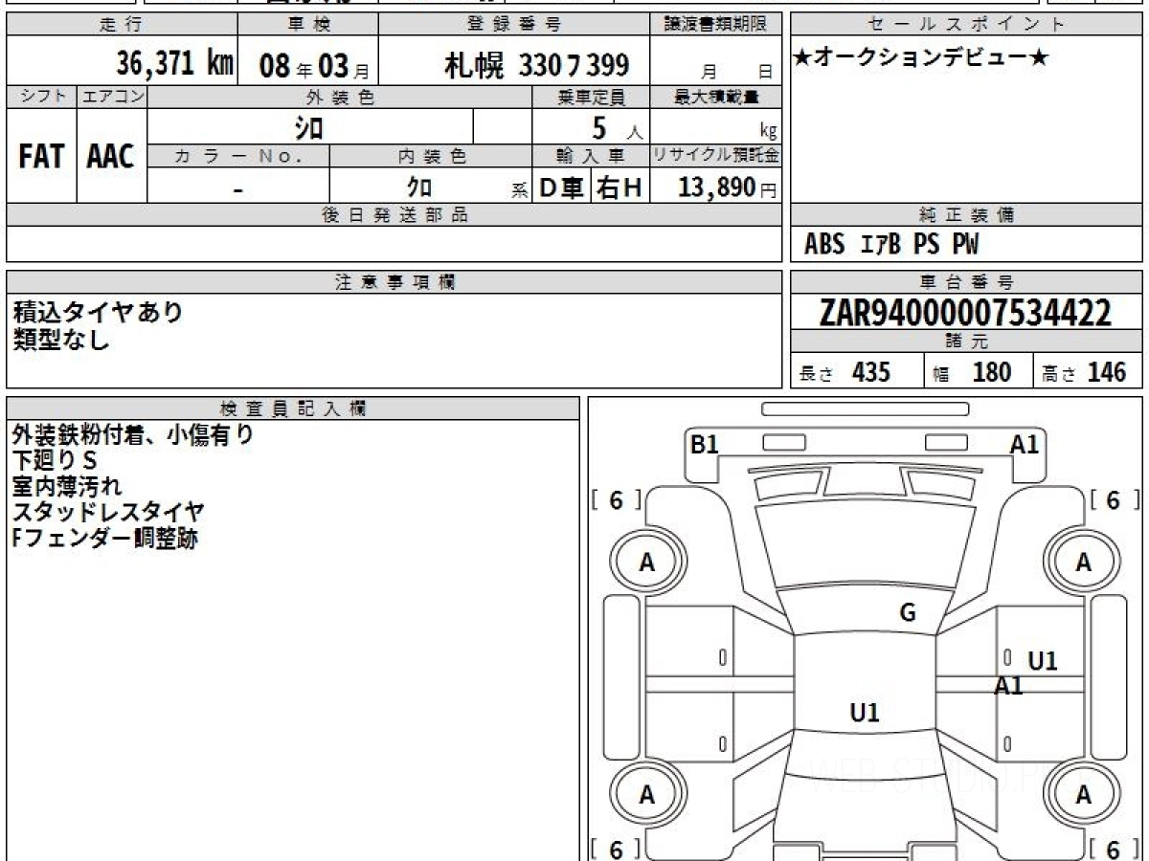The width and height of the screenshot is (1149, 861).
Task: Select the seating capacity 5 人
Action: (616, 128)
